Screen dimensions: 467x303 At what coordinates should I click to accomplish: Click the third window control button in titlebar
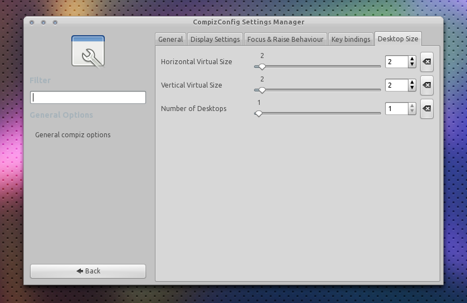click(55, 23)
